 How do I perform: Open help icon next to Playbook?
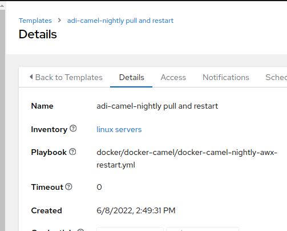72,152
